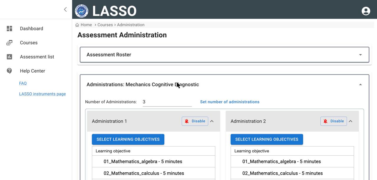377x180 pixels.
Task: Click the Dashboard grid icon
Action: (9, 29)
